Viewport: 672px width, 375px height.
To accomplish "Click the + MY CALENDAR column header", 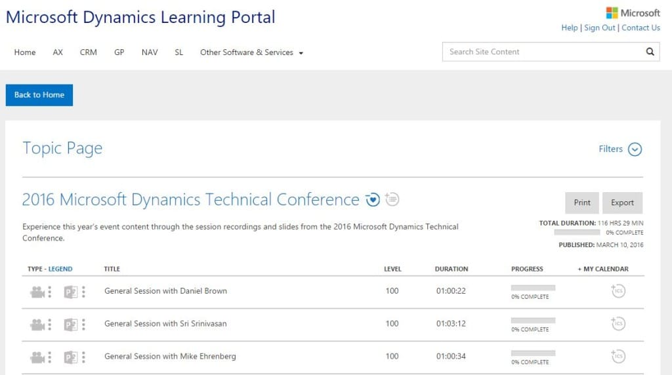I will tap(603, 269).
